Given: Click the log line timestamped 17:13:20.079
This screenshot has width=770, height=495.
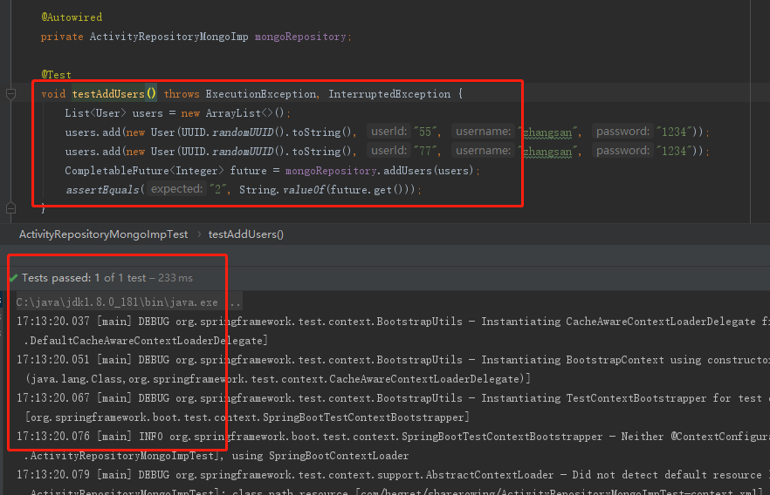Looking at the screenshot, I should point(393,474).
